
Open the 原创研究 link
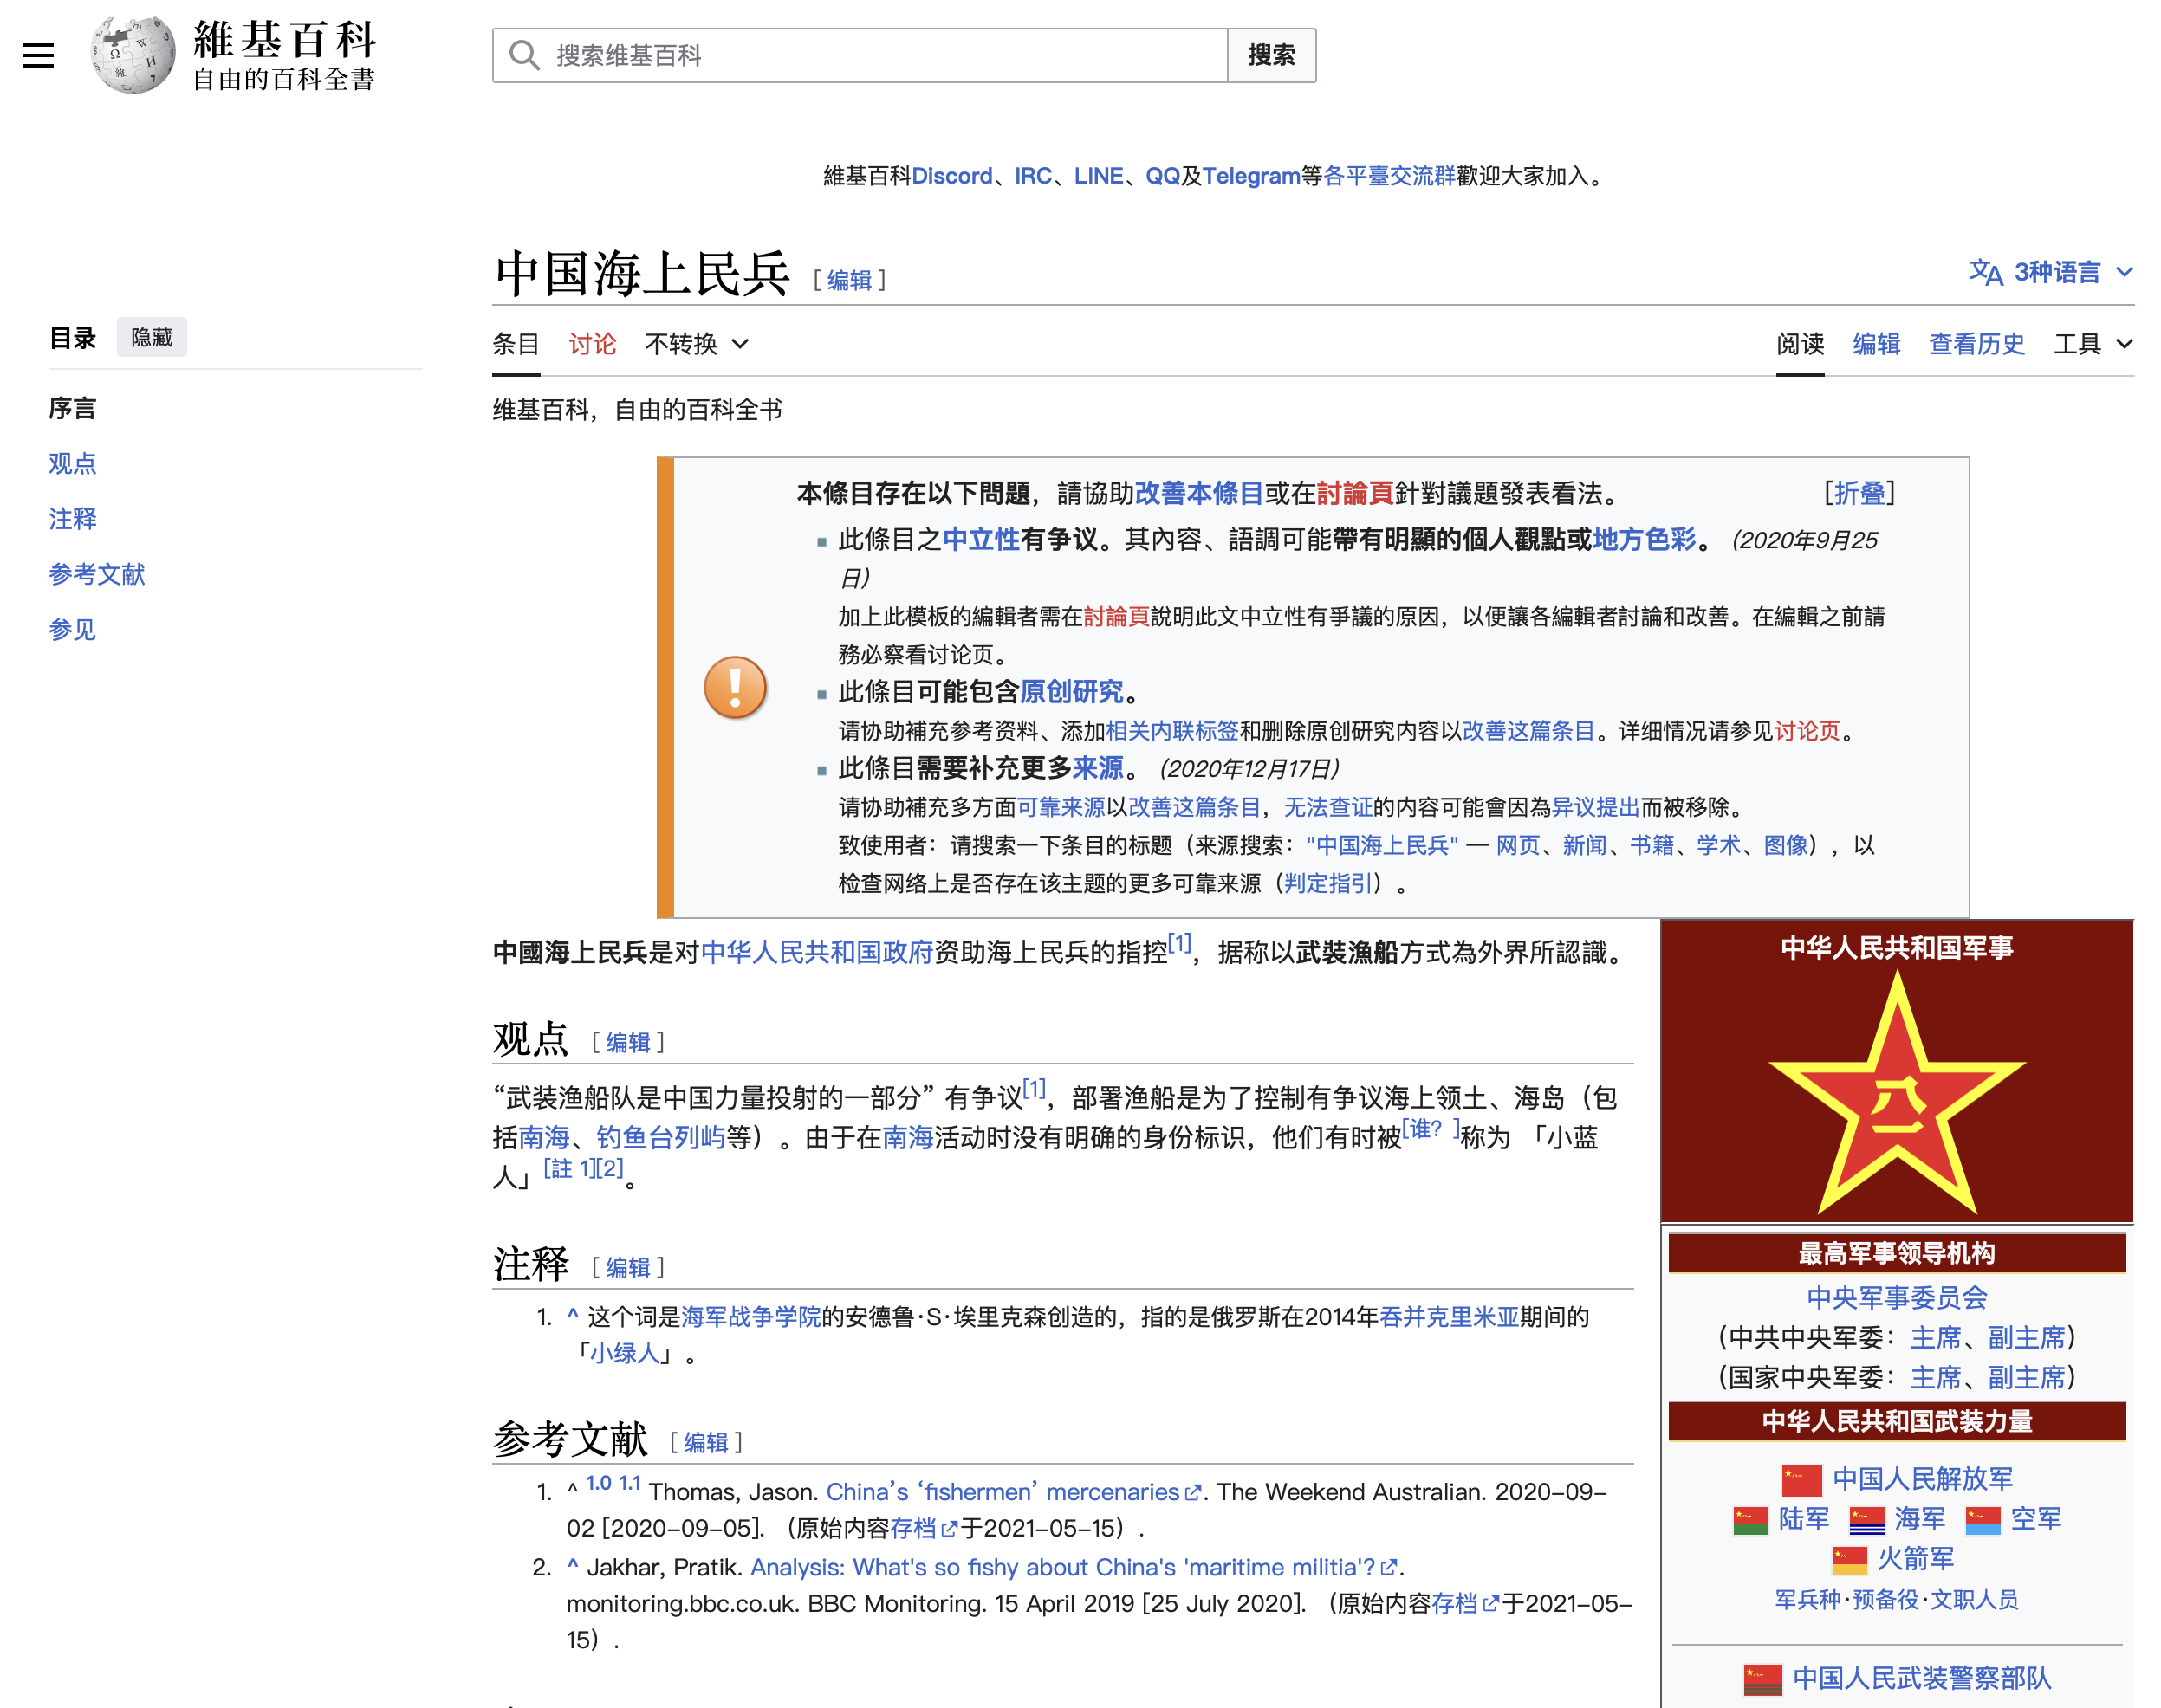[1072, 692]
